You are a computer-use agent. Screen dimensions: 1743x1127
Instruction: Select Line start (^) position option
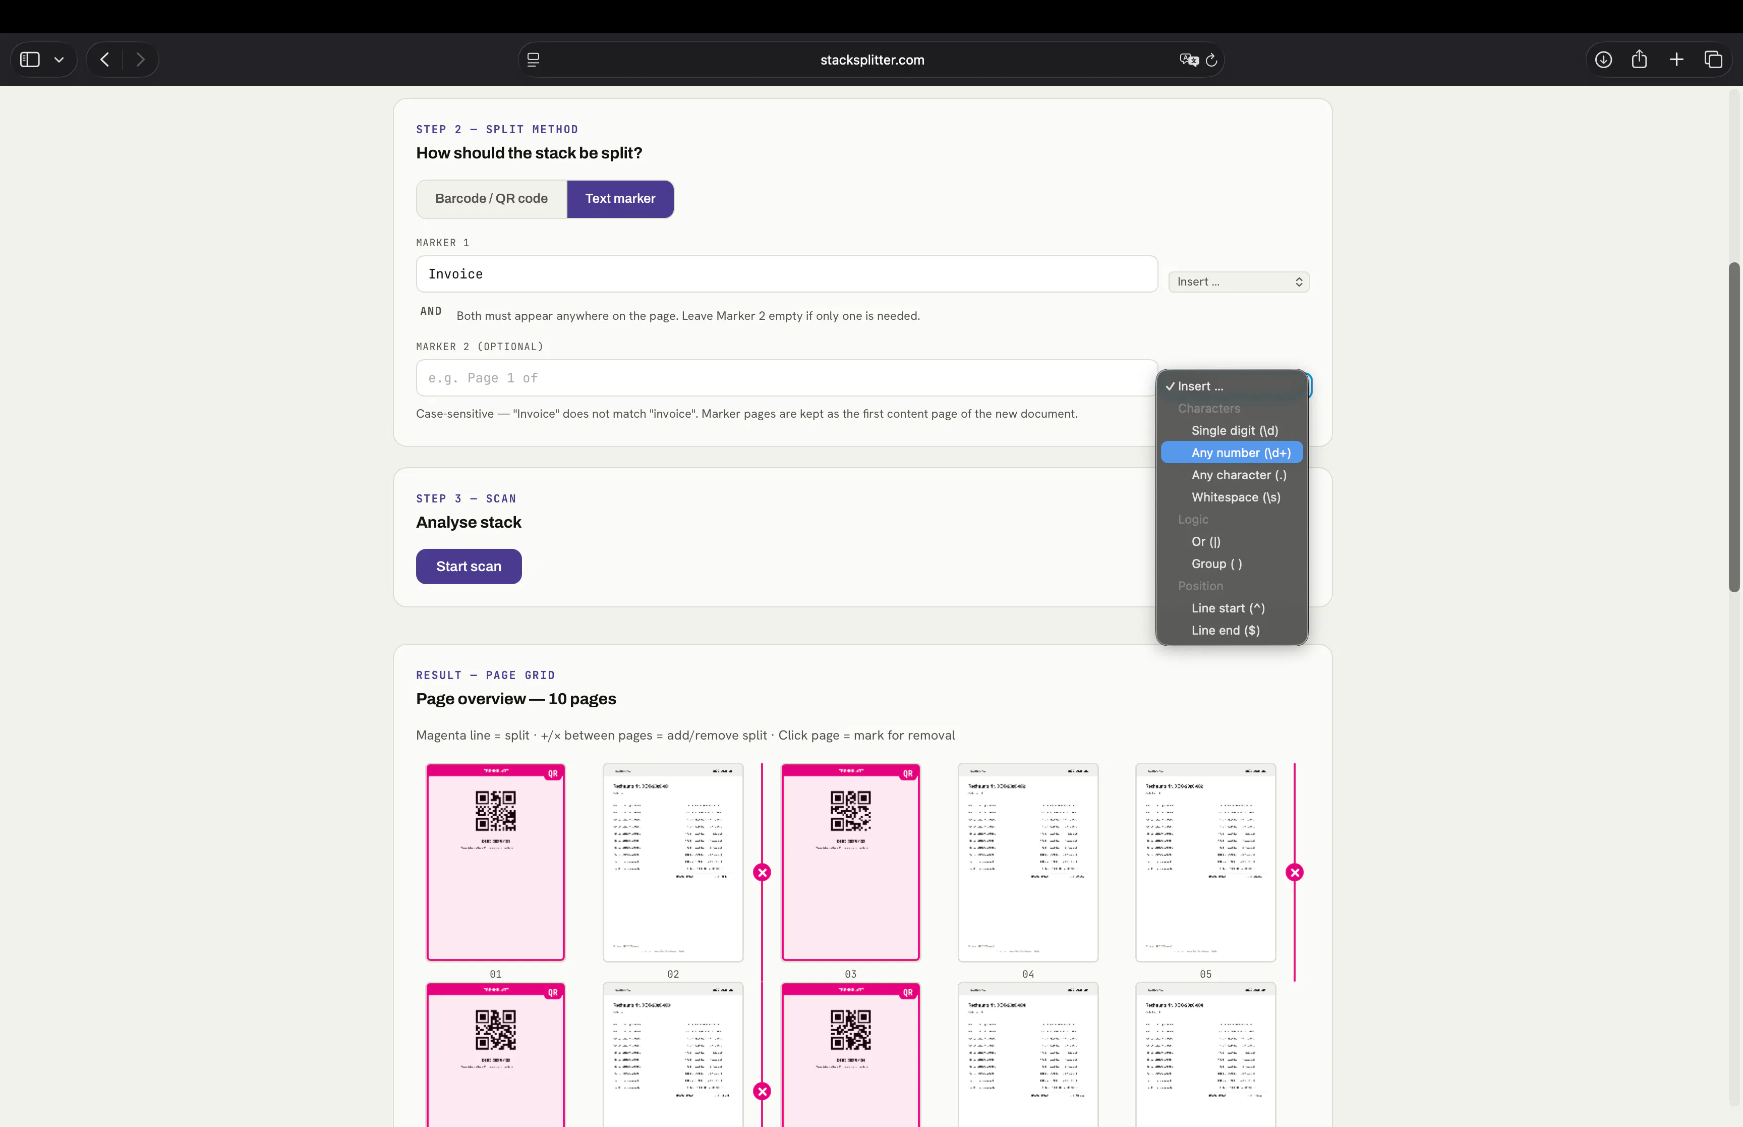pyautogui.click(x=1232, y=608)
